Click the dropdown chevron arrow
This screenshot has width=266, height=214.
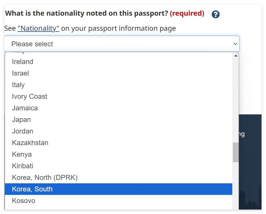pos(235,44)
